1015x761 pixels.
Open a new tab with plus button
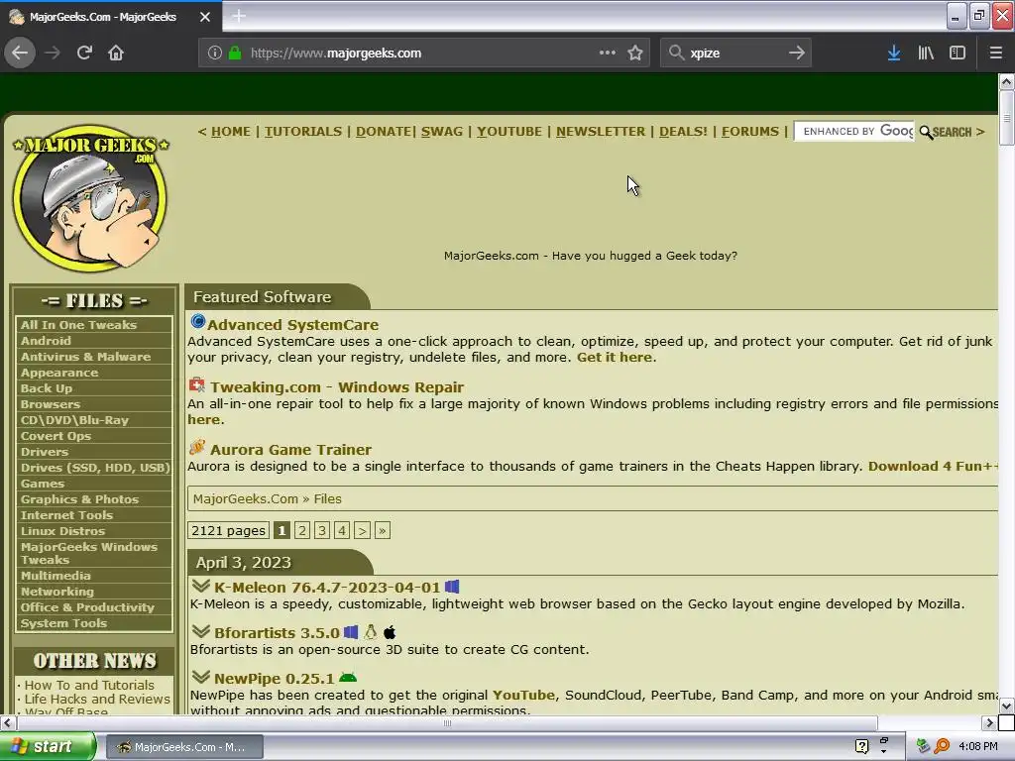click(239, 16)
